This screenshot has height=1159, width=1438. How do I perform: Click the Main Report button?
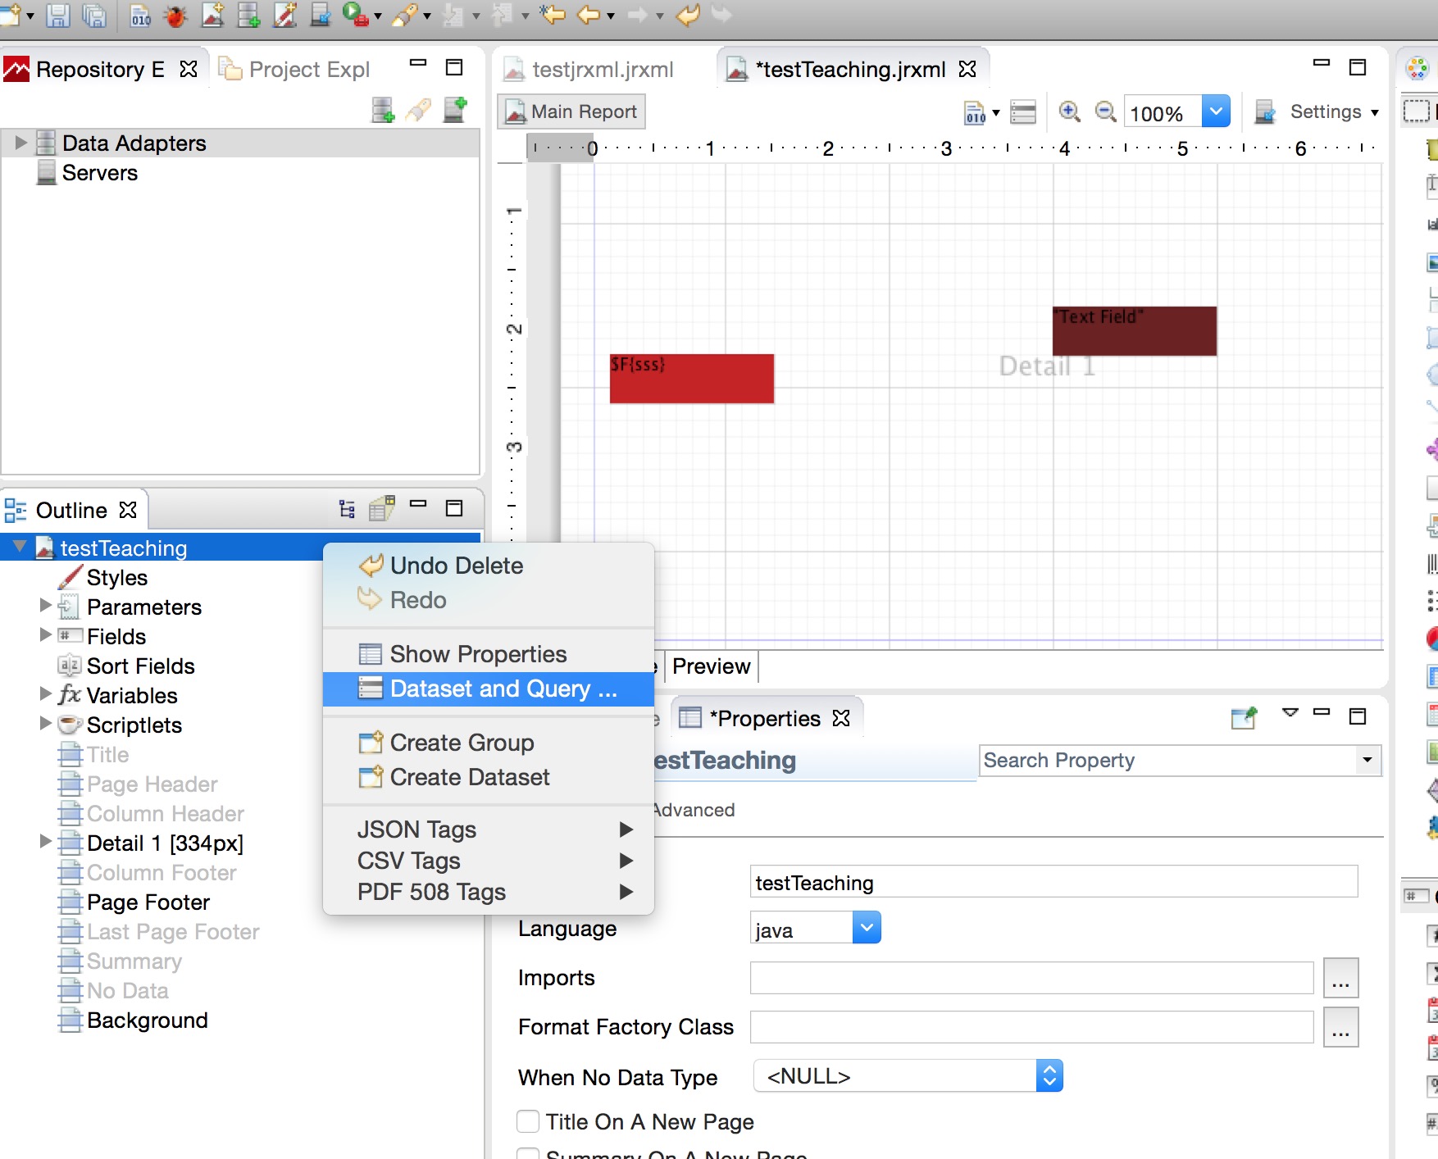[571, 111]
